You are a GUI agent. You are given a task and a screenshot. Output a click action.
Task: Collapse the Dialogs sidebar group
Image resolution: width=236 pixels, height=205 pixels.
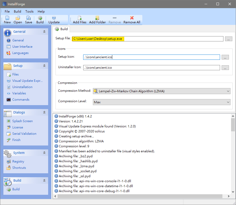(x=44, y=112)
